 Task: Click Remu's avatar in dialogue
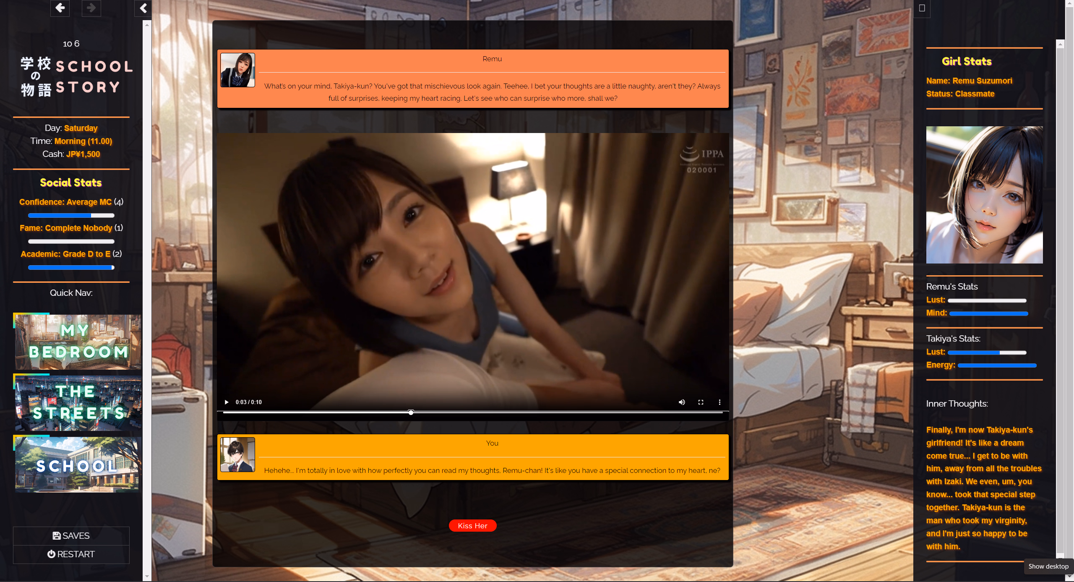click(x=238, y=70)
